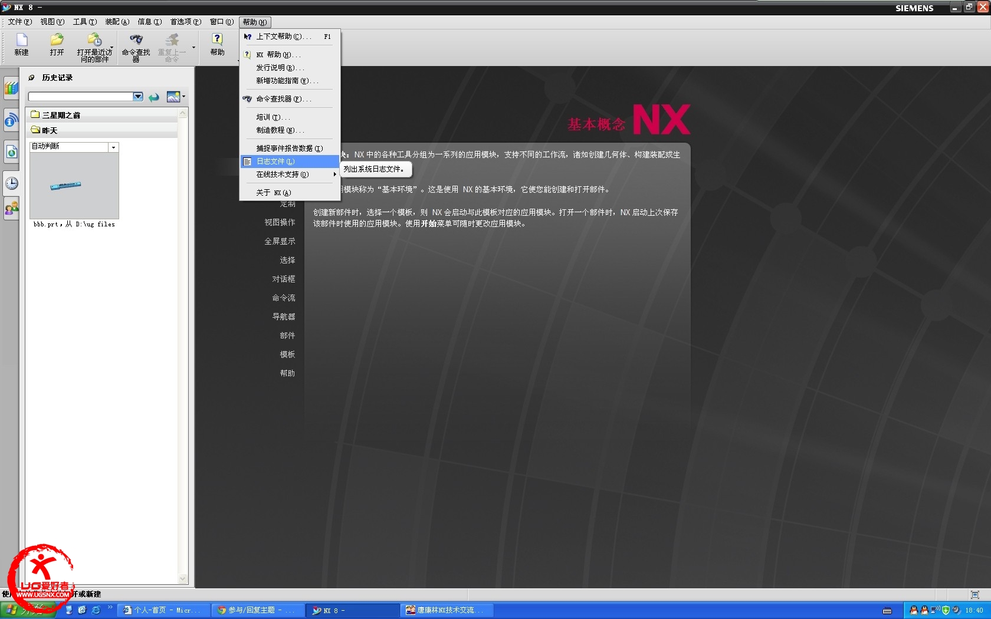Open the 对话框 welcome page topic

[x=283, y=279]
